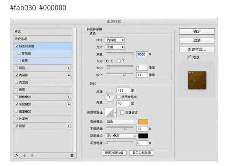Enable the 内发光 checkbox
This screenshot has height=166, width=249.
point(16,83)
